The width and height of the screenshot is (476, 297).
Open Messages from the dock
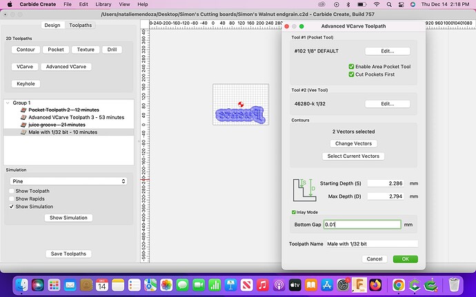point(182,285)
